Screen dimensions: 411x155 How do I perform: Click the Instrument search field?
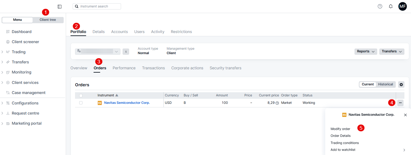(x=97, y=6)
